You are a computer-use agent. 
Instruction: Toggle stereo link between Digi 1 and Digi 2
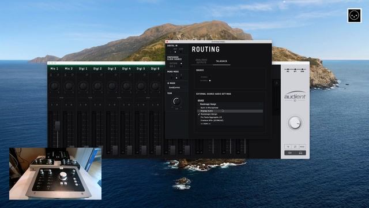click(91, 98)
